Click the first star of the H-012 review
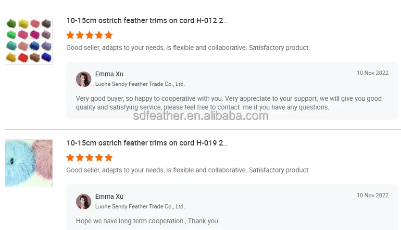 pos(70,35)
